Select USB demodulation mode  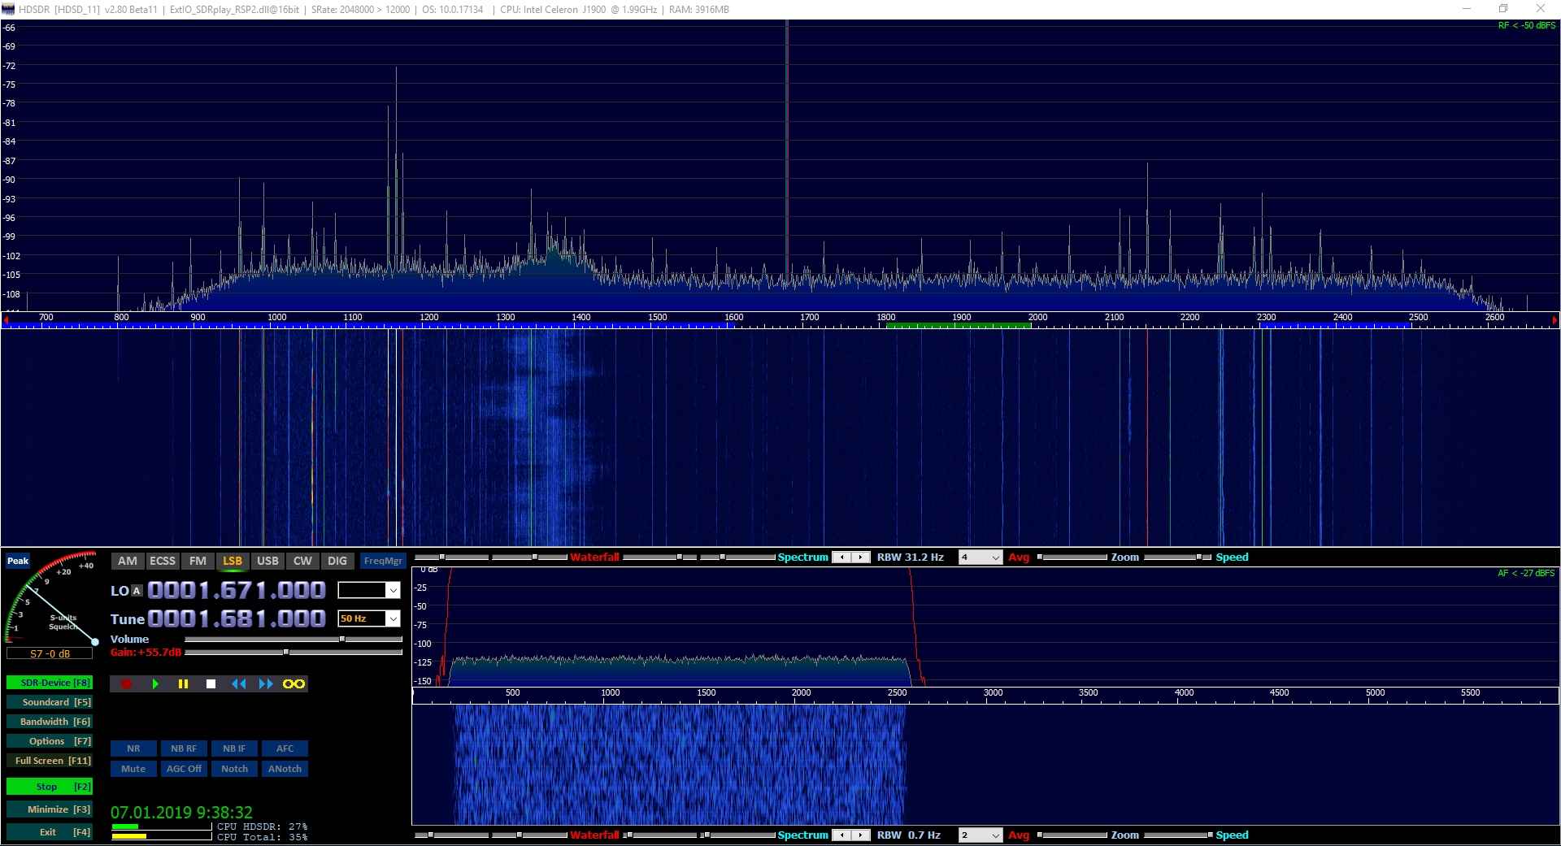pos(267,561)
